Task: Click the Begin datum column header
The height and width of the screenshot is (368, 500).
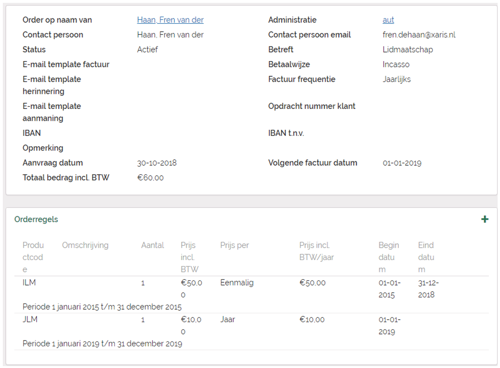Action: point(388,257)
